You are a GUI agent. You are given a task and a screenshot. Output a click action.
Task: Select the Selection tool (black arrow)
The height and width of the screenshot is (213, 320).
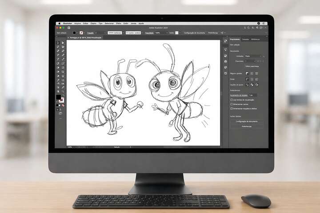coord(58,43)
